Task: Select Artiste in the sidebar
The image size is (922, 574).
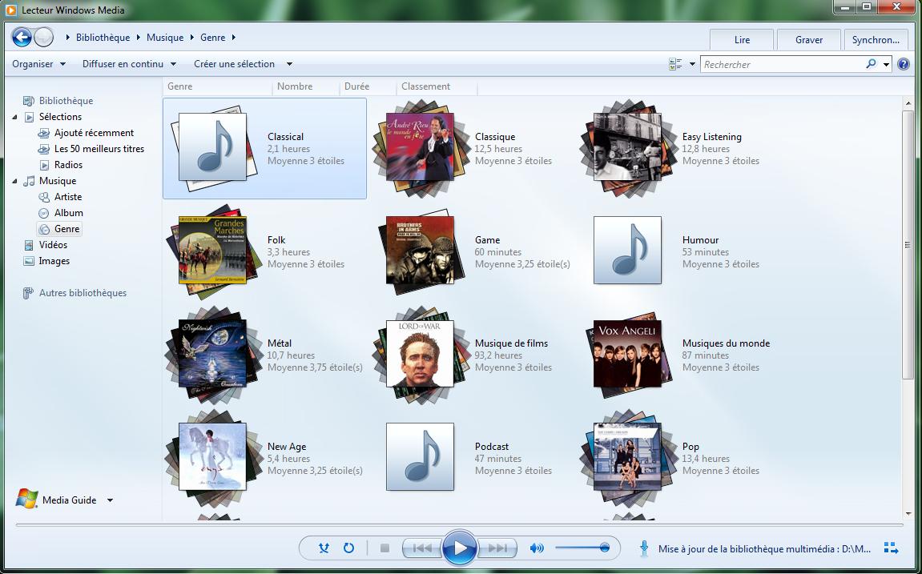Action: pos(67,197)
